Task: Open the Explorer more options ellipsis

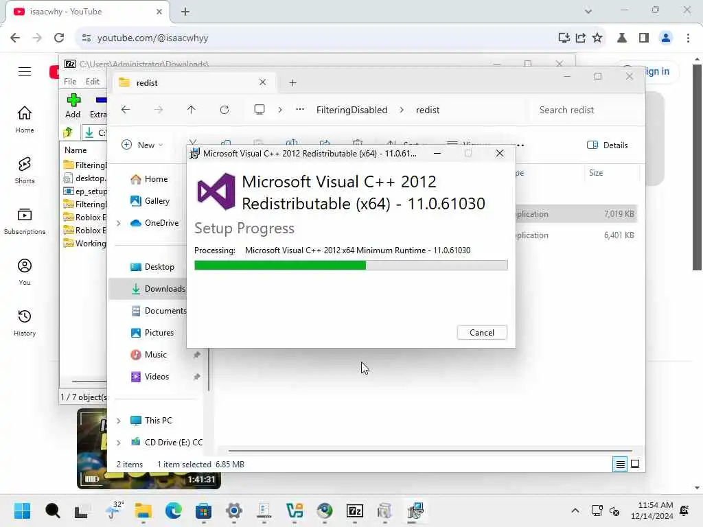Action: point(520,145)
